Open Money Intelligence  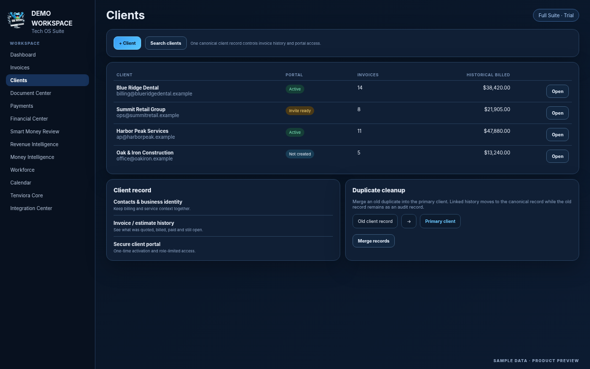[47, 157]
